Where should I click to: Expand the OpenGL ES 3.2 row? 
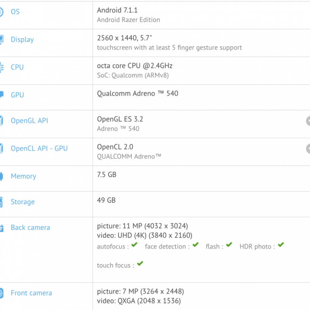[x=308, y=121]
